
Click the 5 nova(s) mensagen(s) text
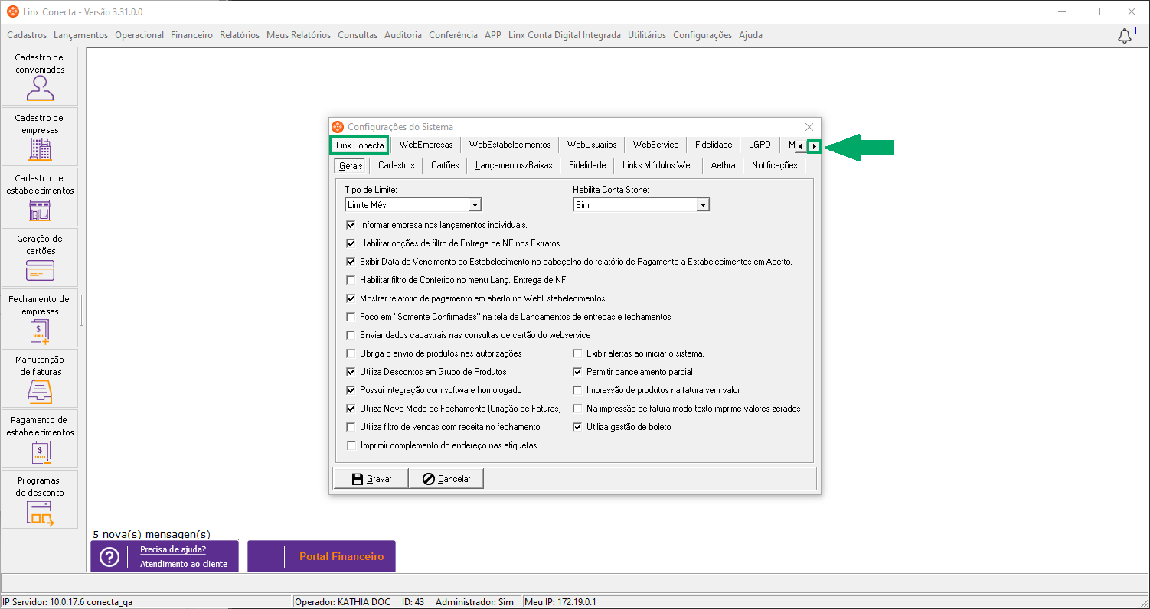152,534
